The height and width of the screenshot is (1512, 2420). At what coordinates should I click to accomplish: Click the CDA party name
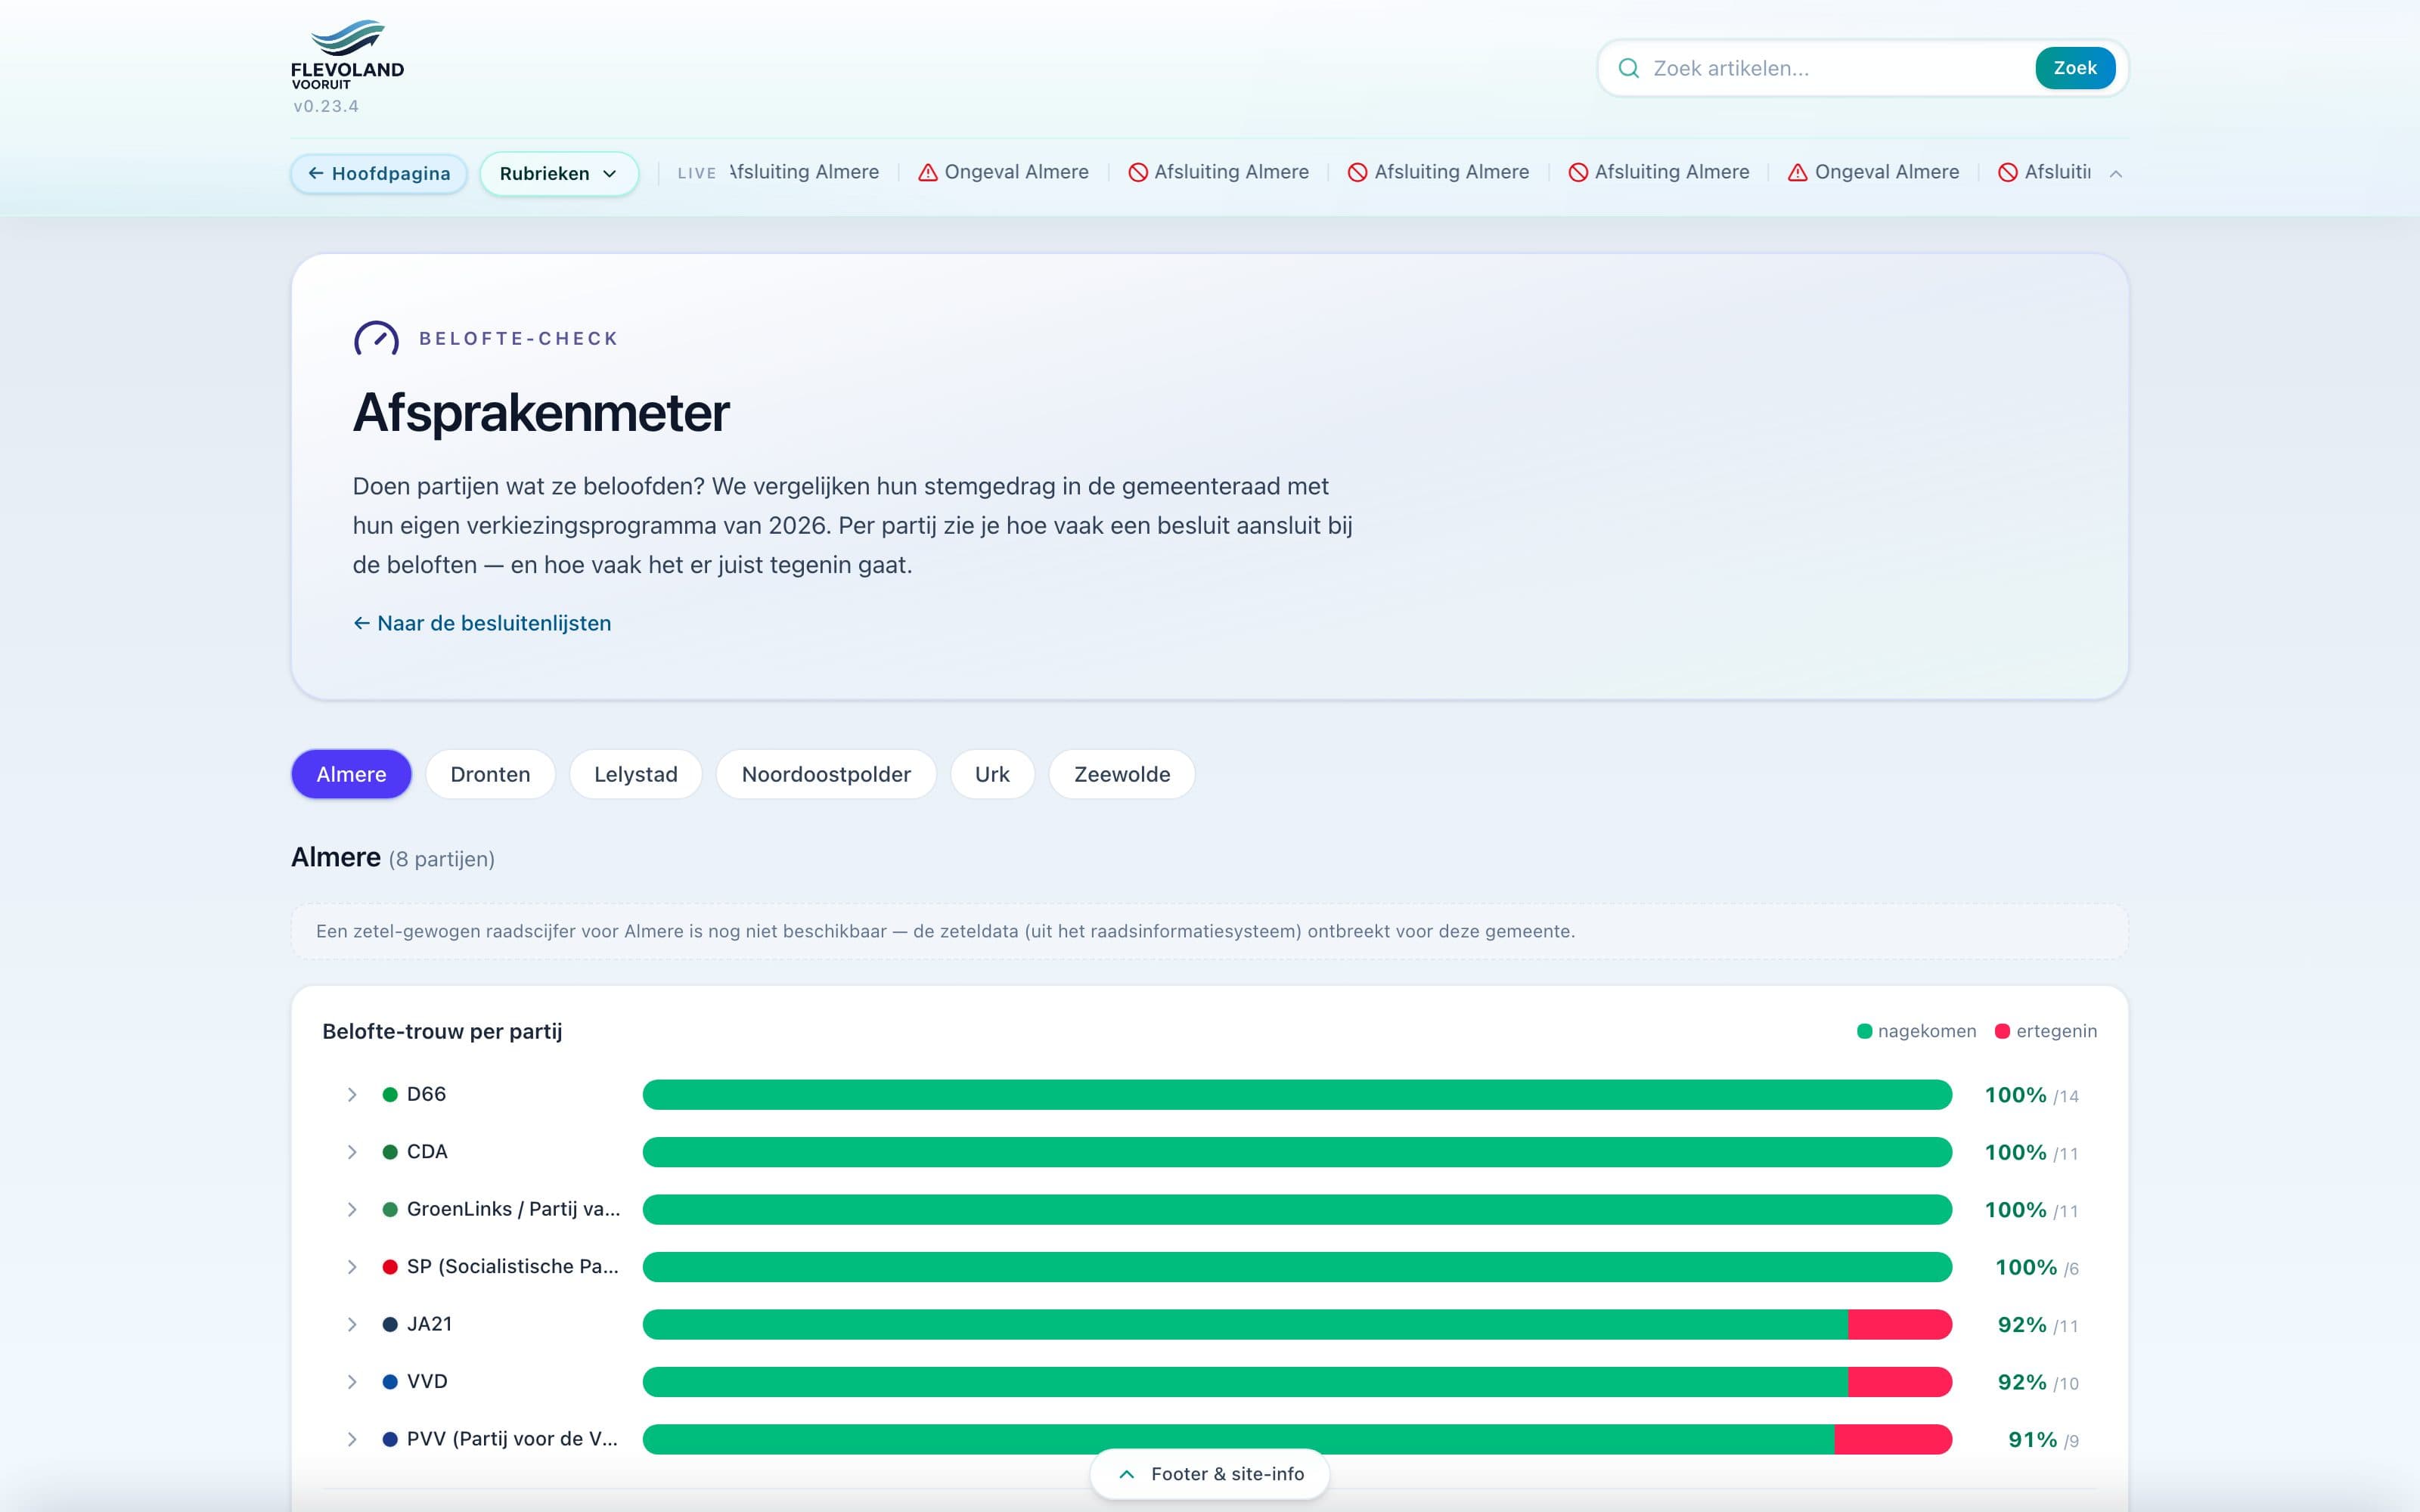tap(427, 1152)
